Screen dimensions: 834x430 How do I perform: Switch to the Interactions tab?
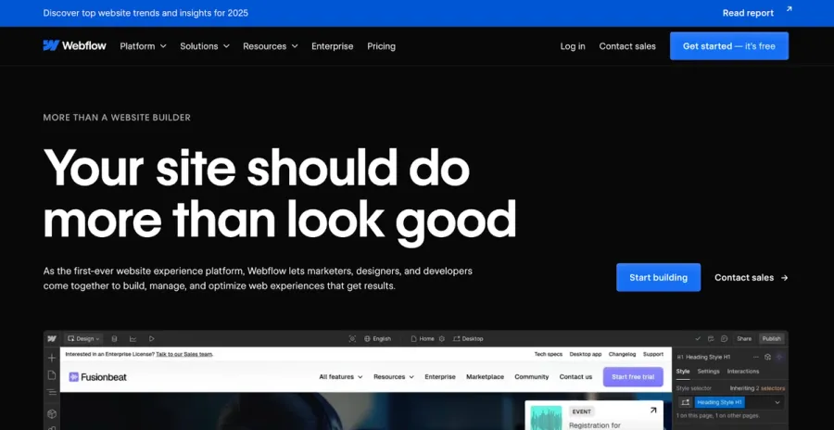(743, 372)
